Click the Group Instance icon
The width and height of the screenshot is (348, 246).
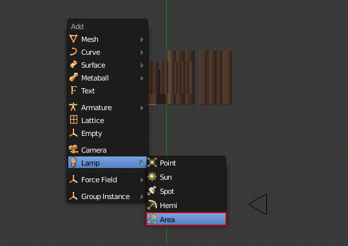click(73, 196)
